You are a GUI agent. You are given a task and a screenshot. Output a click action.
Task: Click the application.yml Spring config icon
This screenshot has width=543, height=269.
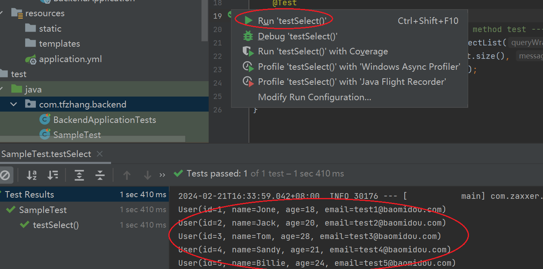pyautogui.click(x=31, y=59)
